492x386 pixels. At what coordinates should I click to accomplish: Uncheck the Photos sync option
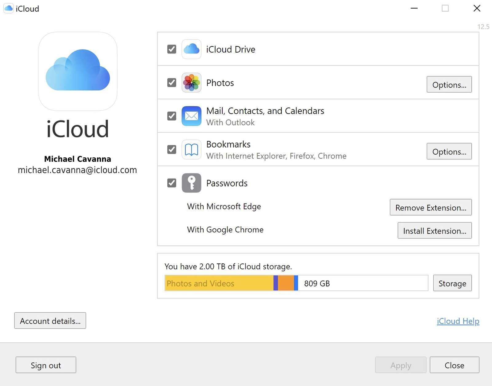(171, 83)
